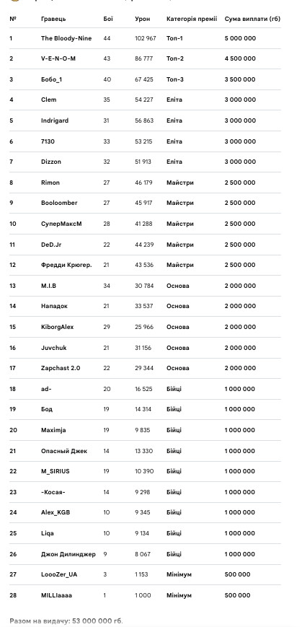Select player The Bloody-Nine
The height and width of the screenshot is (627, 302).
point(66,38)
